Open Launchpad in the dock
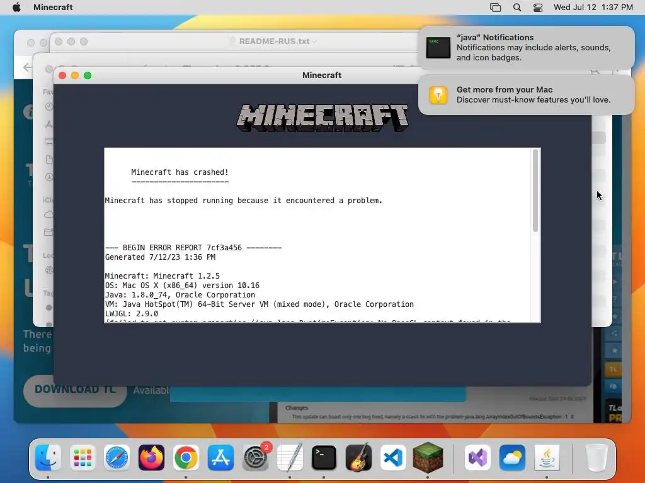The height and width of the screenshot is (483, 645). (x=83, y=458)
